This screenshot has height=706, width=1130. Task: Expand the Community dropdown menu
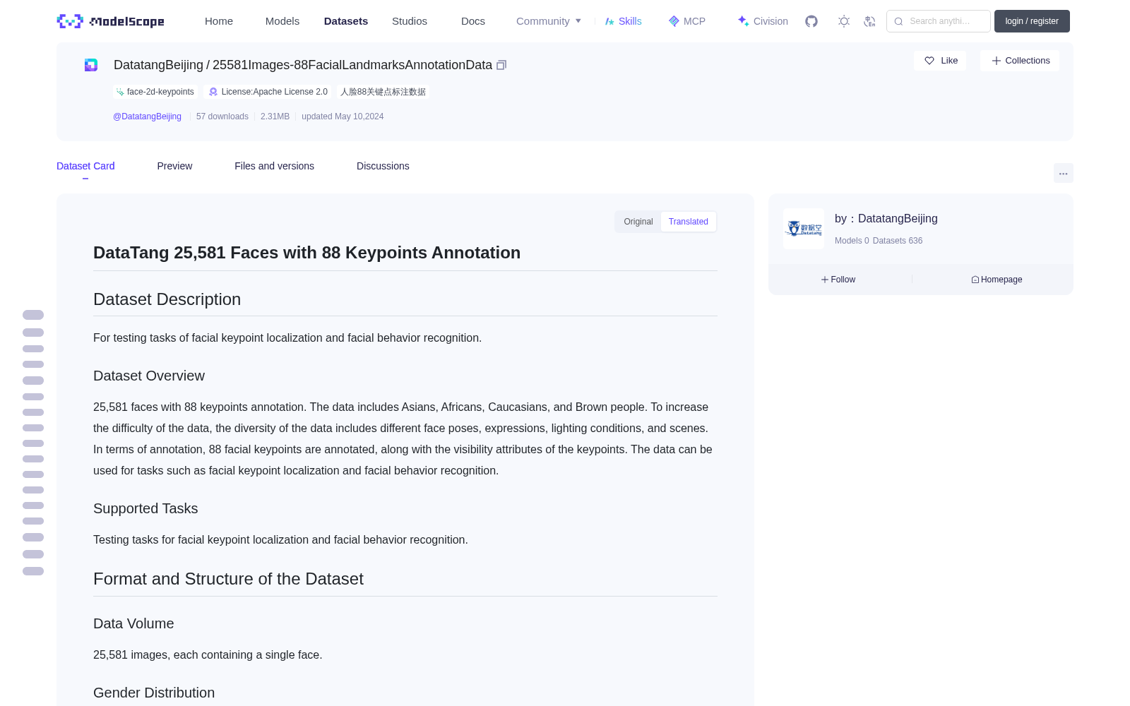coord(549,21)
